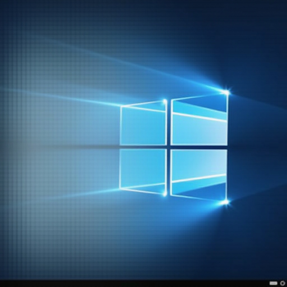Click the horizontal dark gap between the left logo panes

click(x=143, y=147)
